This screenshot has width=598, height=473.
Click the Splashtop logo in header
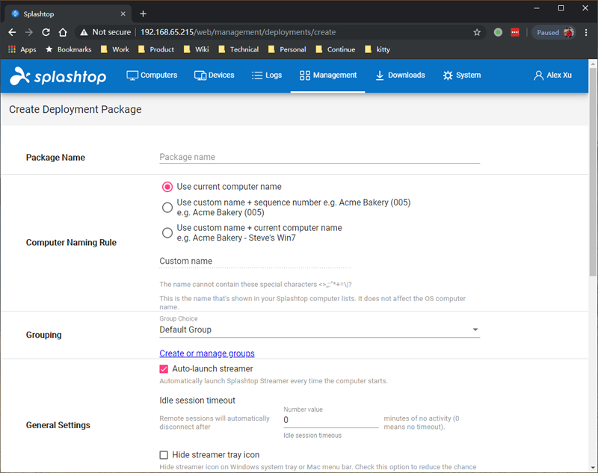[58, 76]
